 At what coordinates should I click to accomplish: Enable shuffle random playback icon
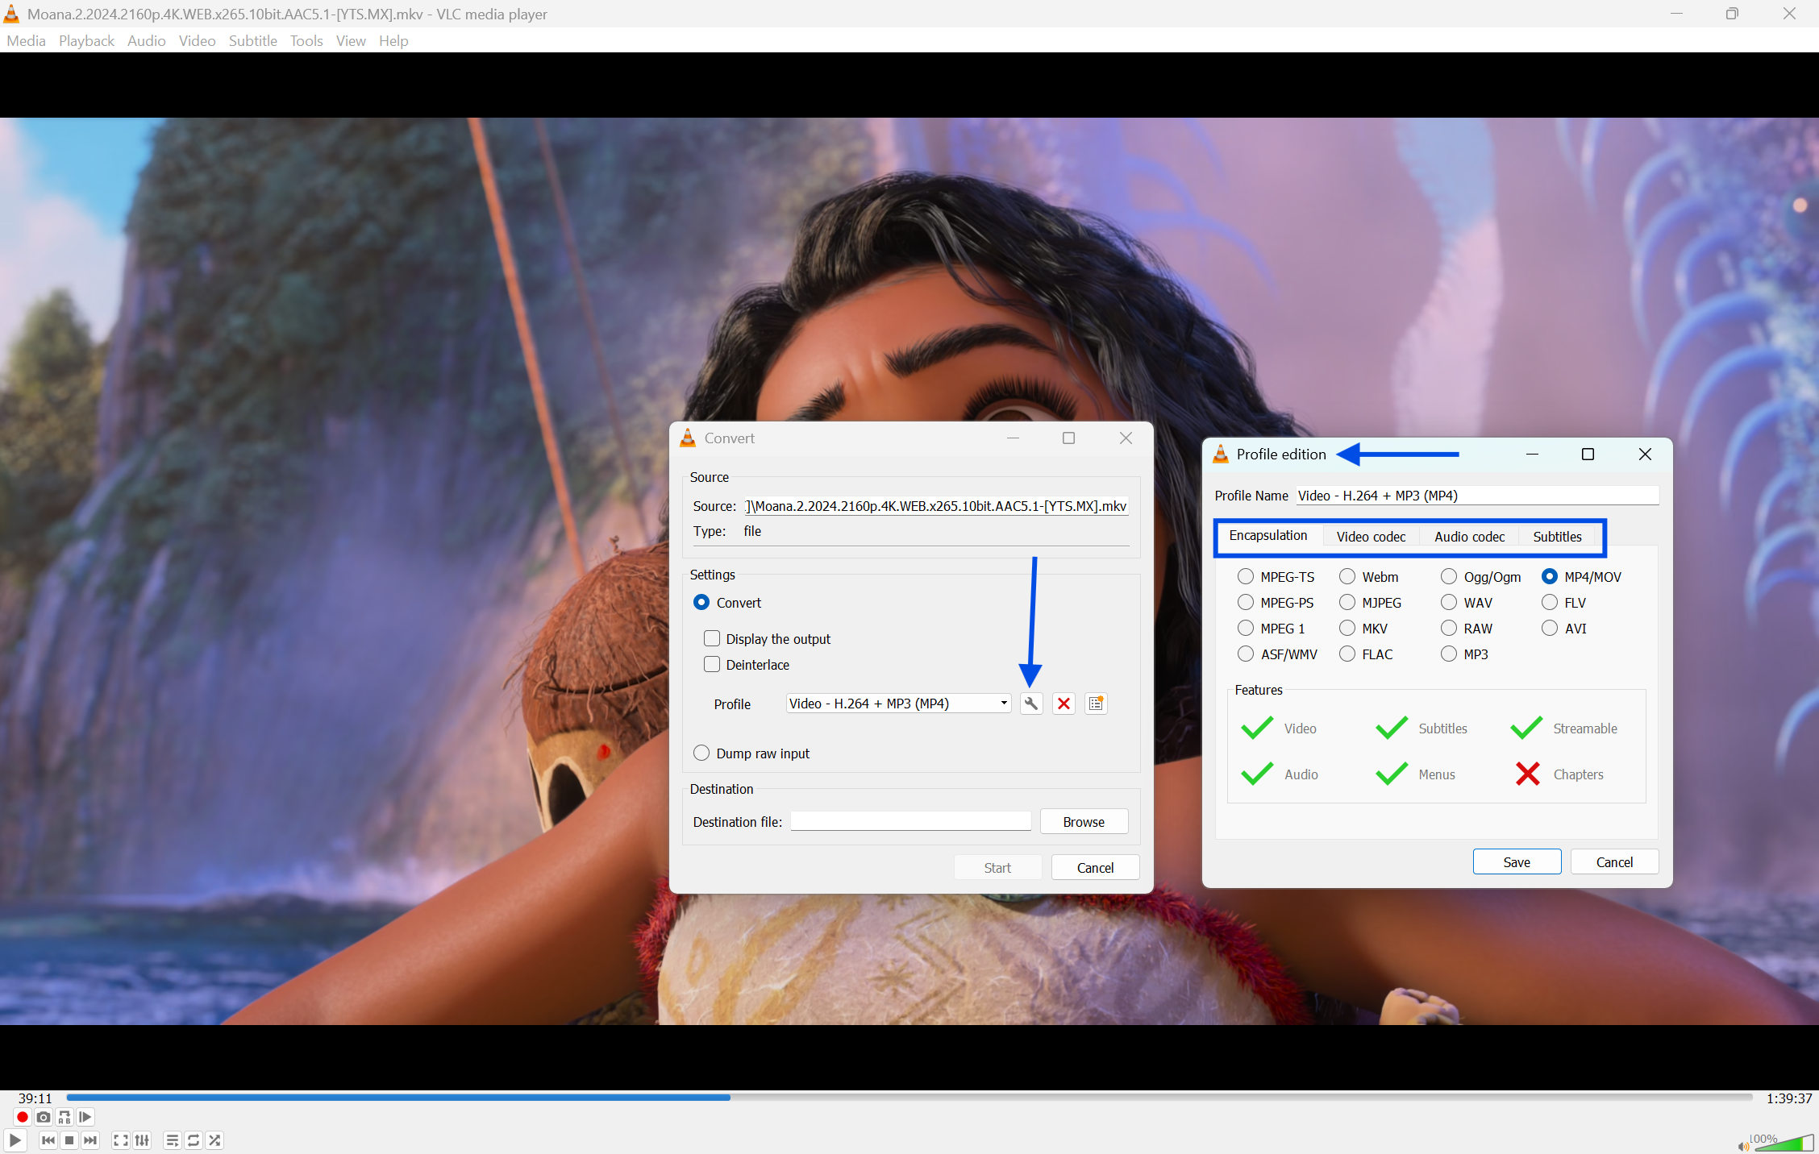[214, 1140]
